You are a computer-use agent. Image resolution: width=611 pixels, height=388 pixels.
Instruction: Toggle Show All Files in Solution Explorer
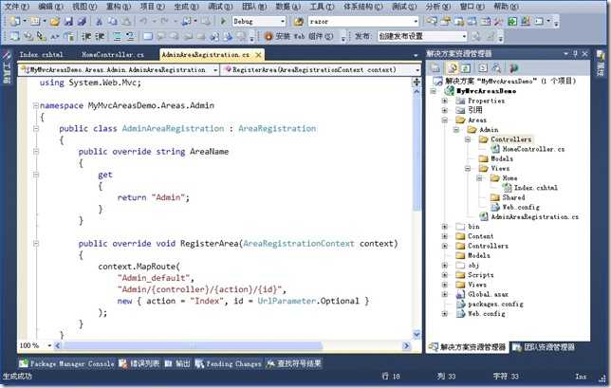(x=453, y=68)
